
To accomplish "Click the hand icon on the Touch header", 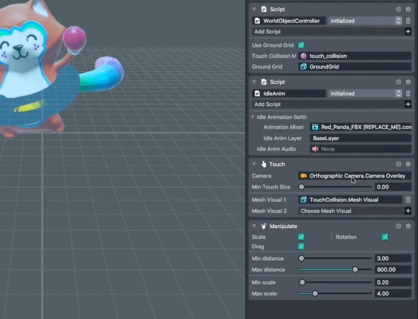I will tap(264, 164).
